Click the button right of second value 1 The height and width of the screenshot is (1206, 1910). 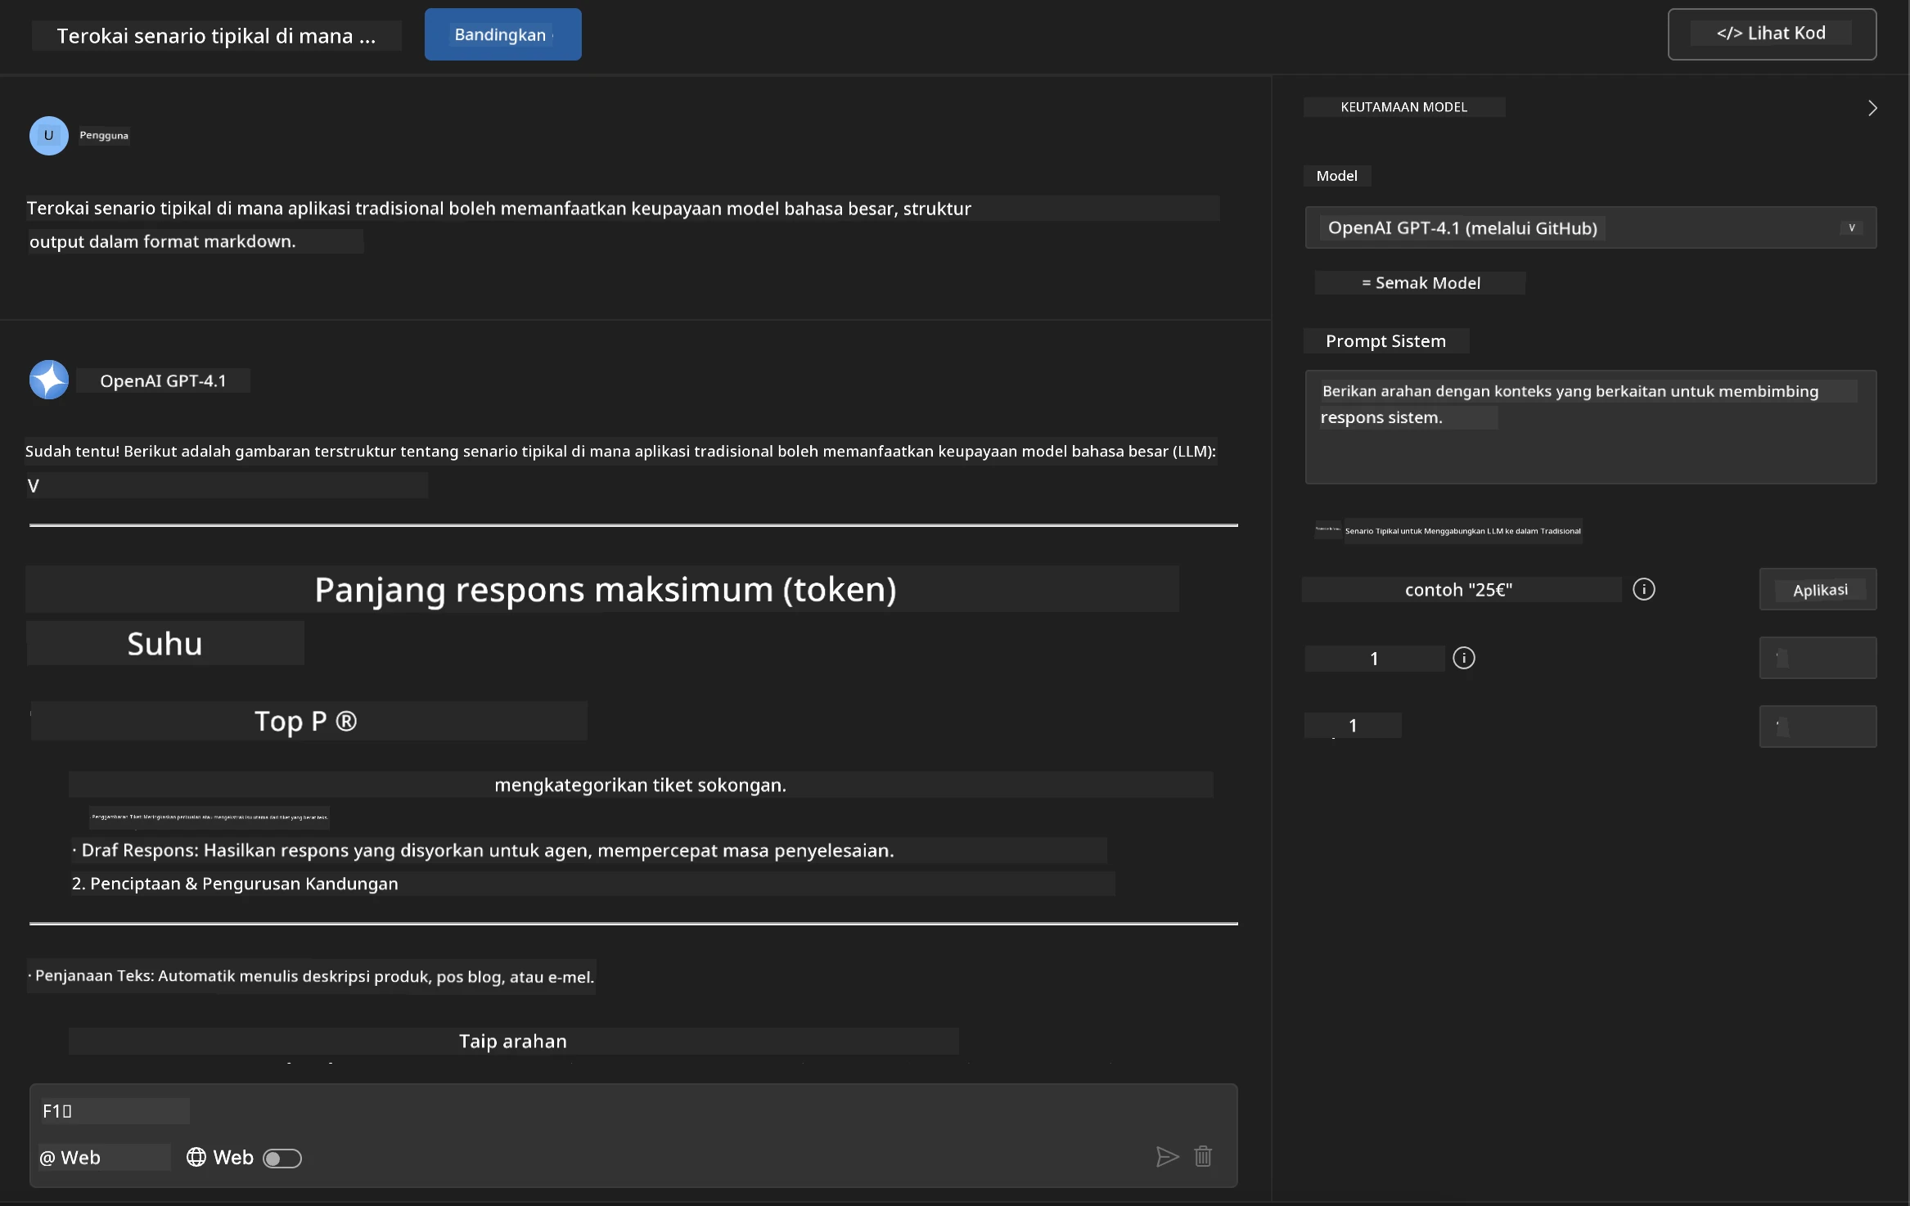click(x=1818, y=727)
